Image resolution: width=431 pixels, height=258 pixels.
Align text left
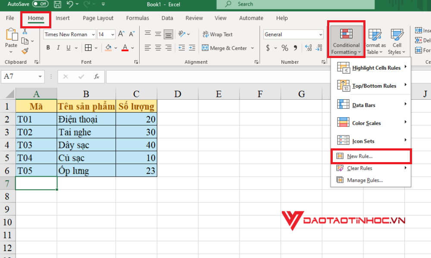pyautogui.click(x=147, y=48)
